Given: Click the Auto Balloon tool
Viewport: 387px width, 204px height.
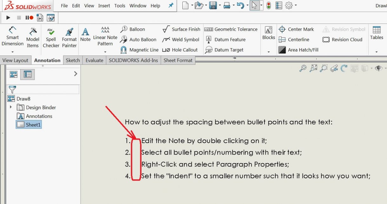Looking at the screenshot, I should pos(138,40).
